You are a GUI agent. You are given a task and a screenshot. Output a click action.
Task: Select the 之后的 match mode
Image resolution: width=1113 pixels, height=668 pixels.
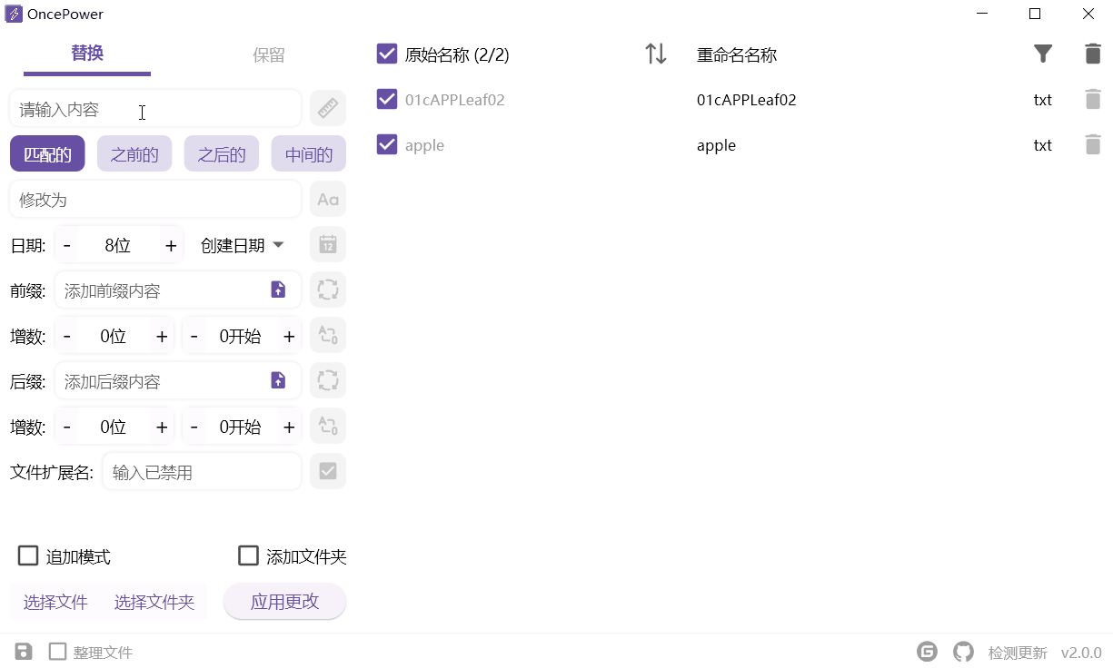[x=221, y=153]
